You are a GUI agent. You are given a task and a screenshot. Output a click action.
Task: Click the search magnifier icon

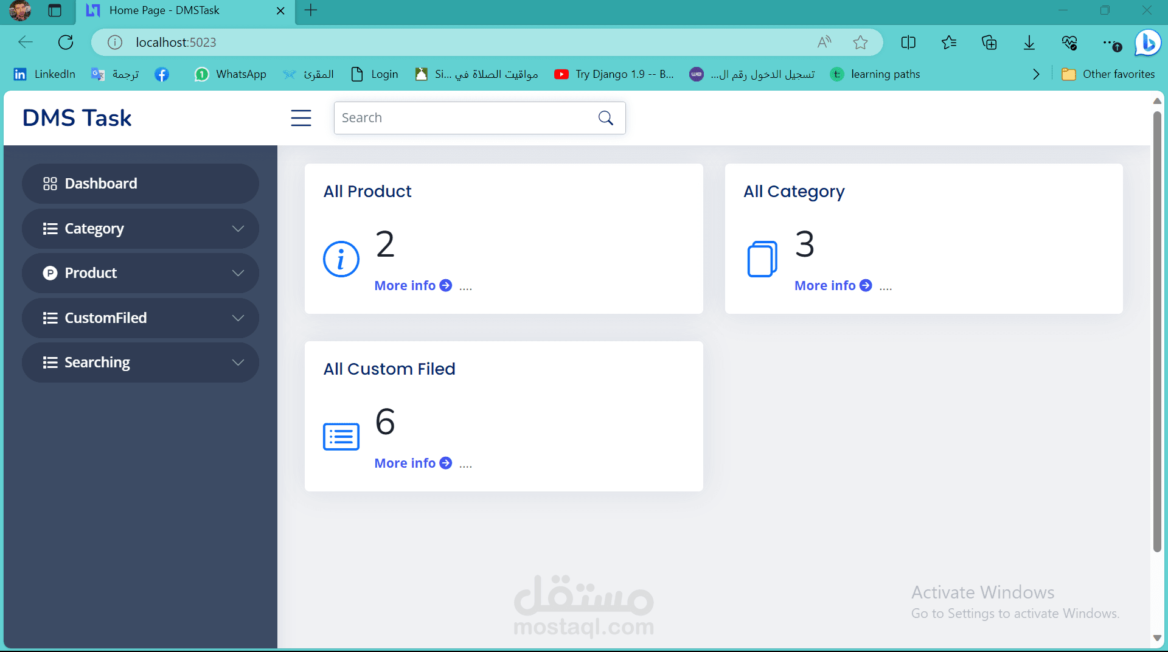(605, 117)
